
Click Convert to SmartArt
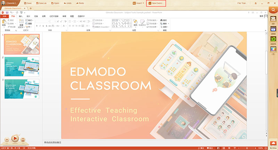click(101, 27)
